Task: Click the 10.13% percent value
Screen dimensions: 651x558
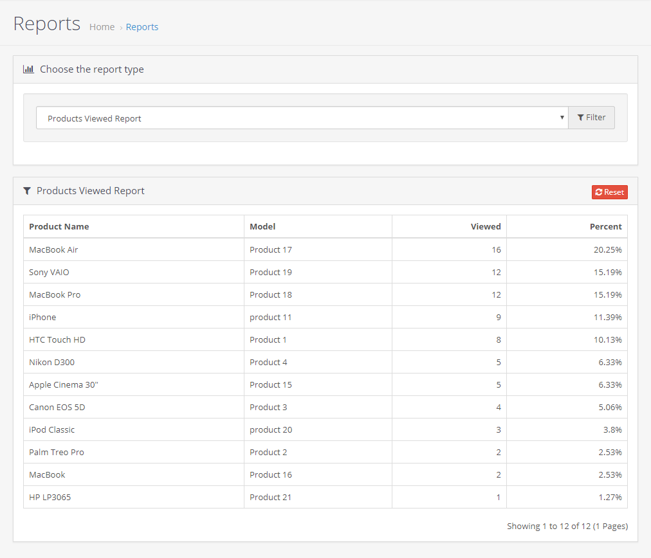Action: pos(608,340)
